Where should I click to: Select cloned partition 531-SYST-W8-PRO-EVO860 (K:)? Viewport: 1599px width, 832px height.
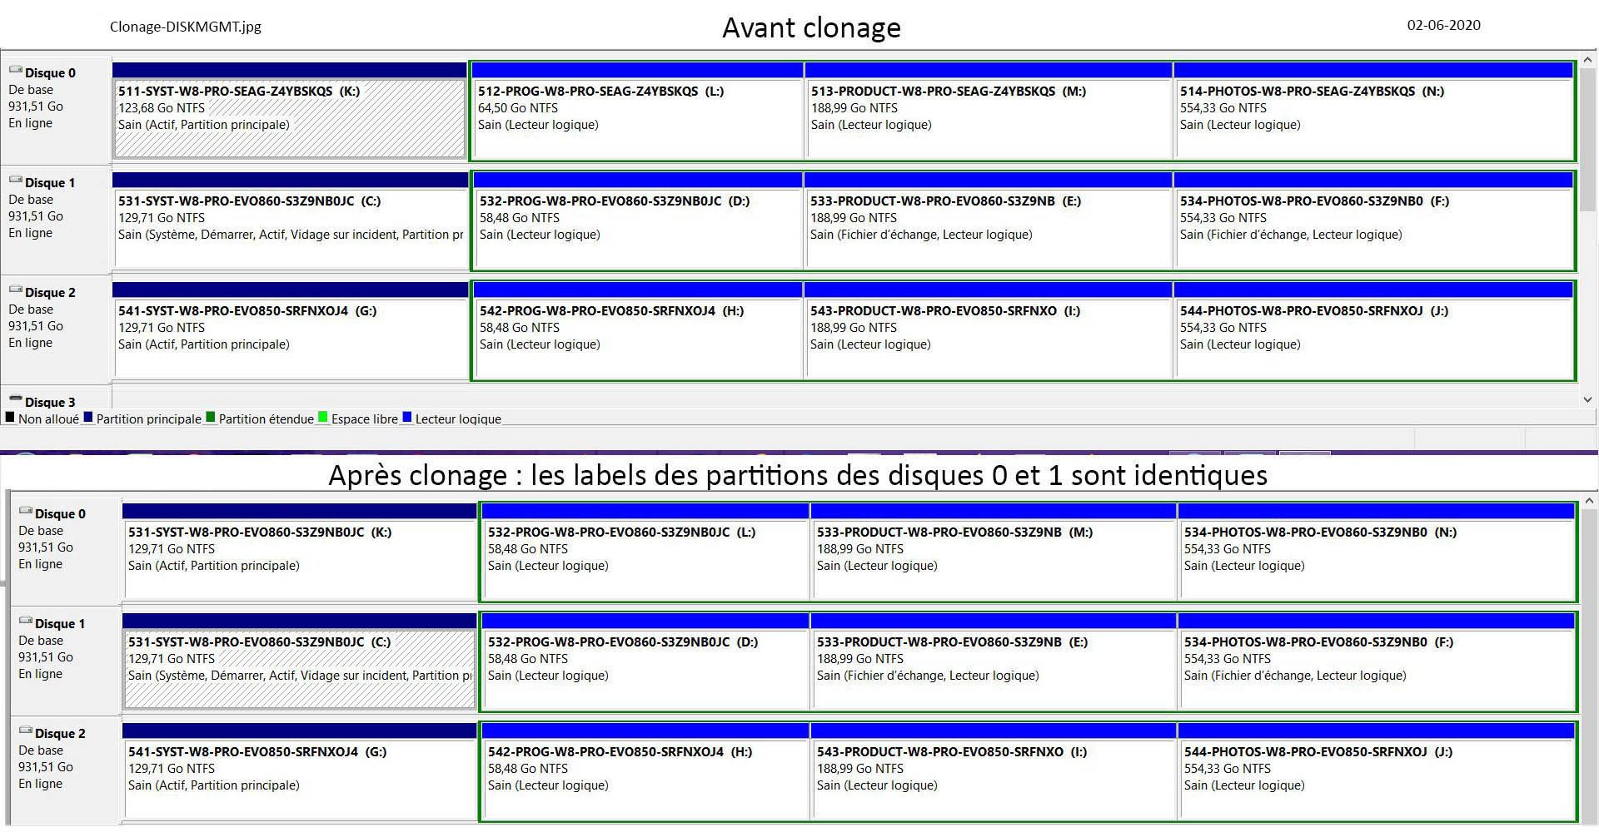[x=300, y=552]
